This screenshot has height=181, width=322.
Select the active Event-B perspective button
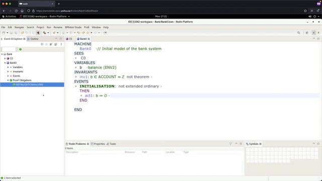314,33
